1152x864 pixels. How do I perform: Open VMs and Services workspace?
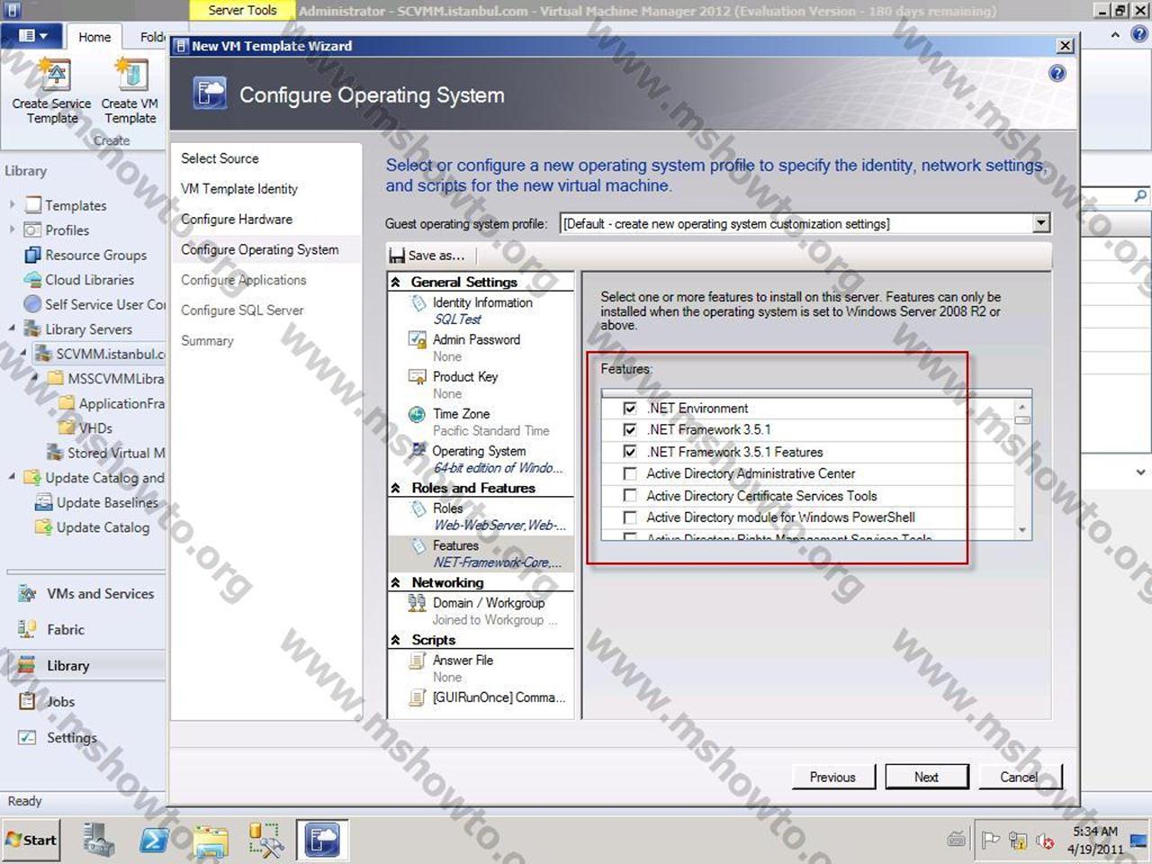coord(87,594)
